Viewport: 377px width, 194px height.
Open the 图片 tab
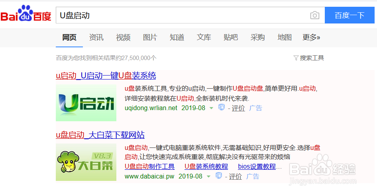[x=150, y=37]
